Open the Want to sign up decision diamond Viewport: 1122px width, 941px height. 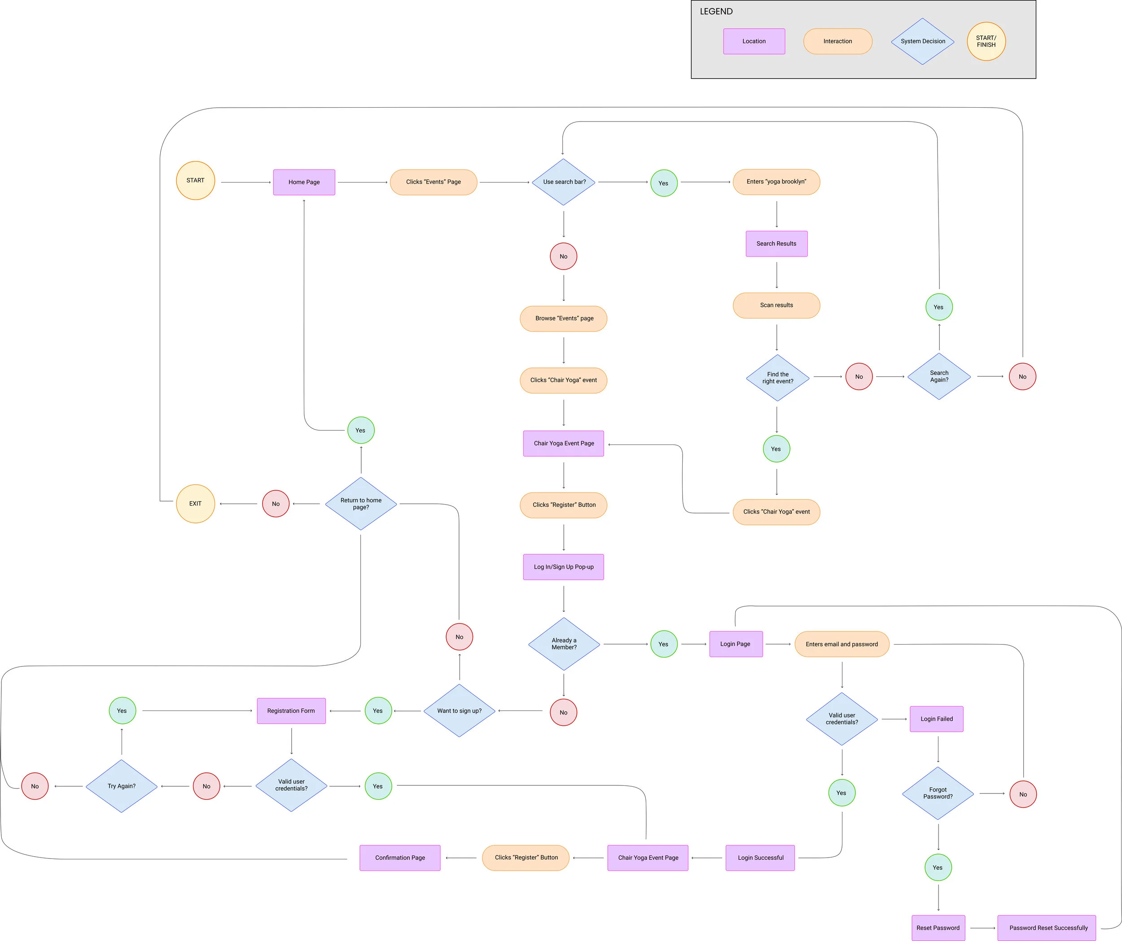click(459, 711)
